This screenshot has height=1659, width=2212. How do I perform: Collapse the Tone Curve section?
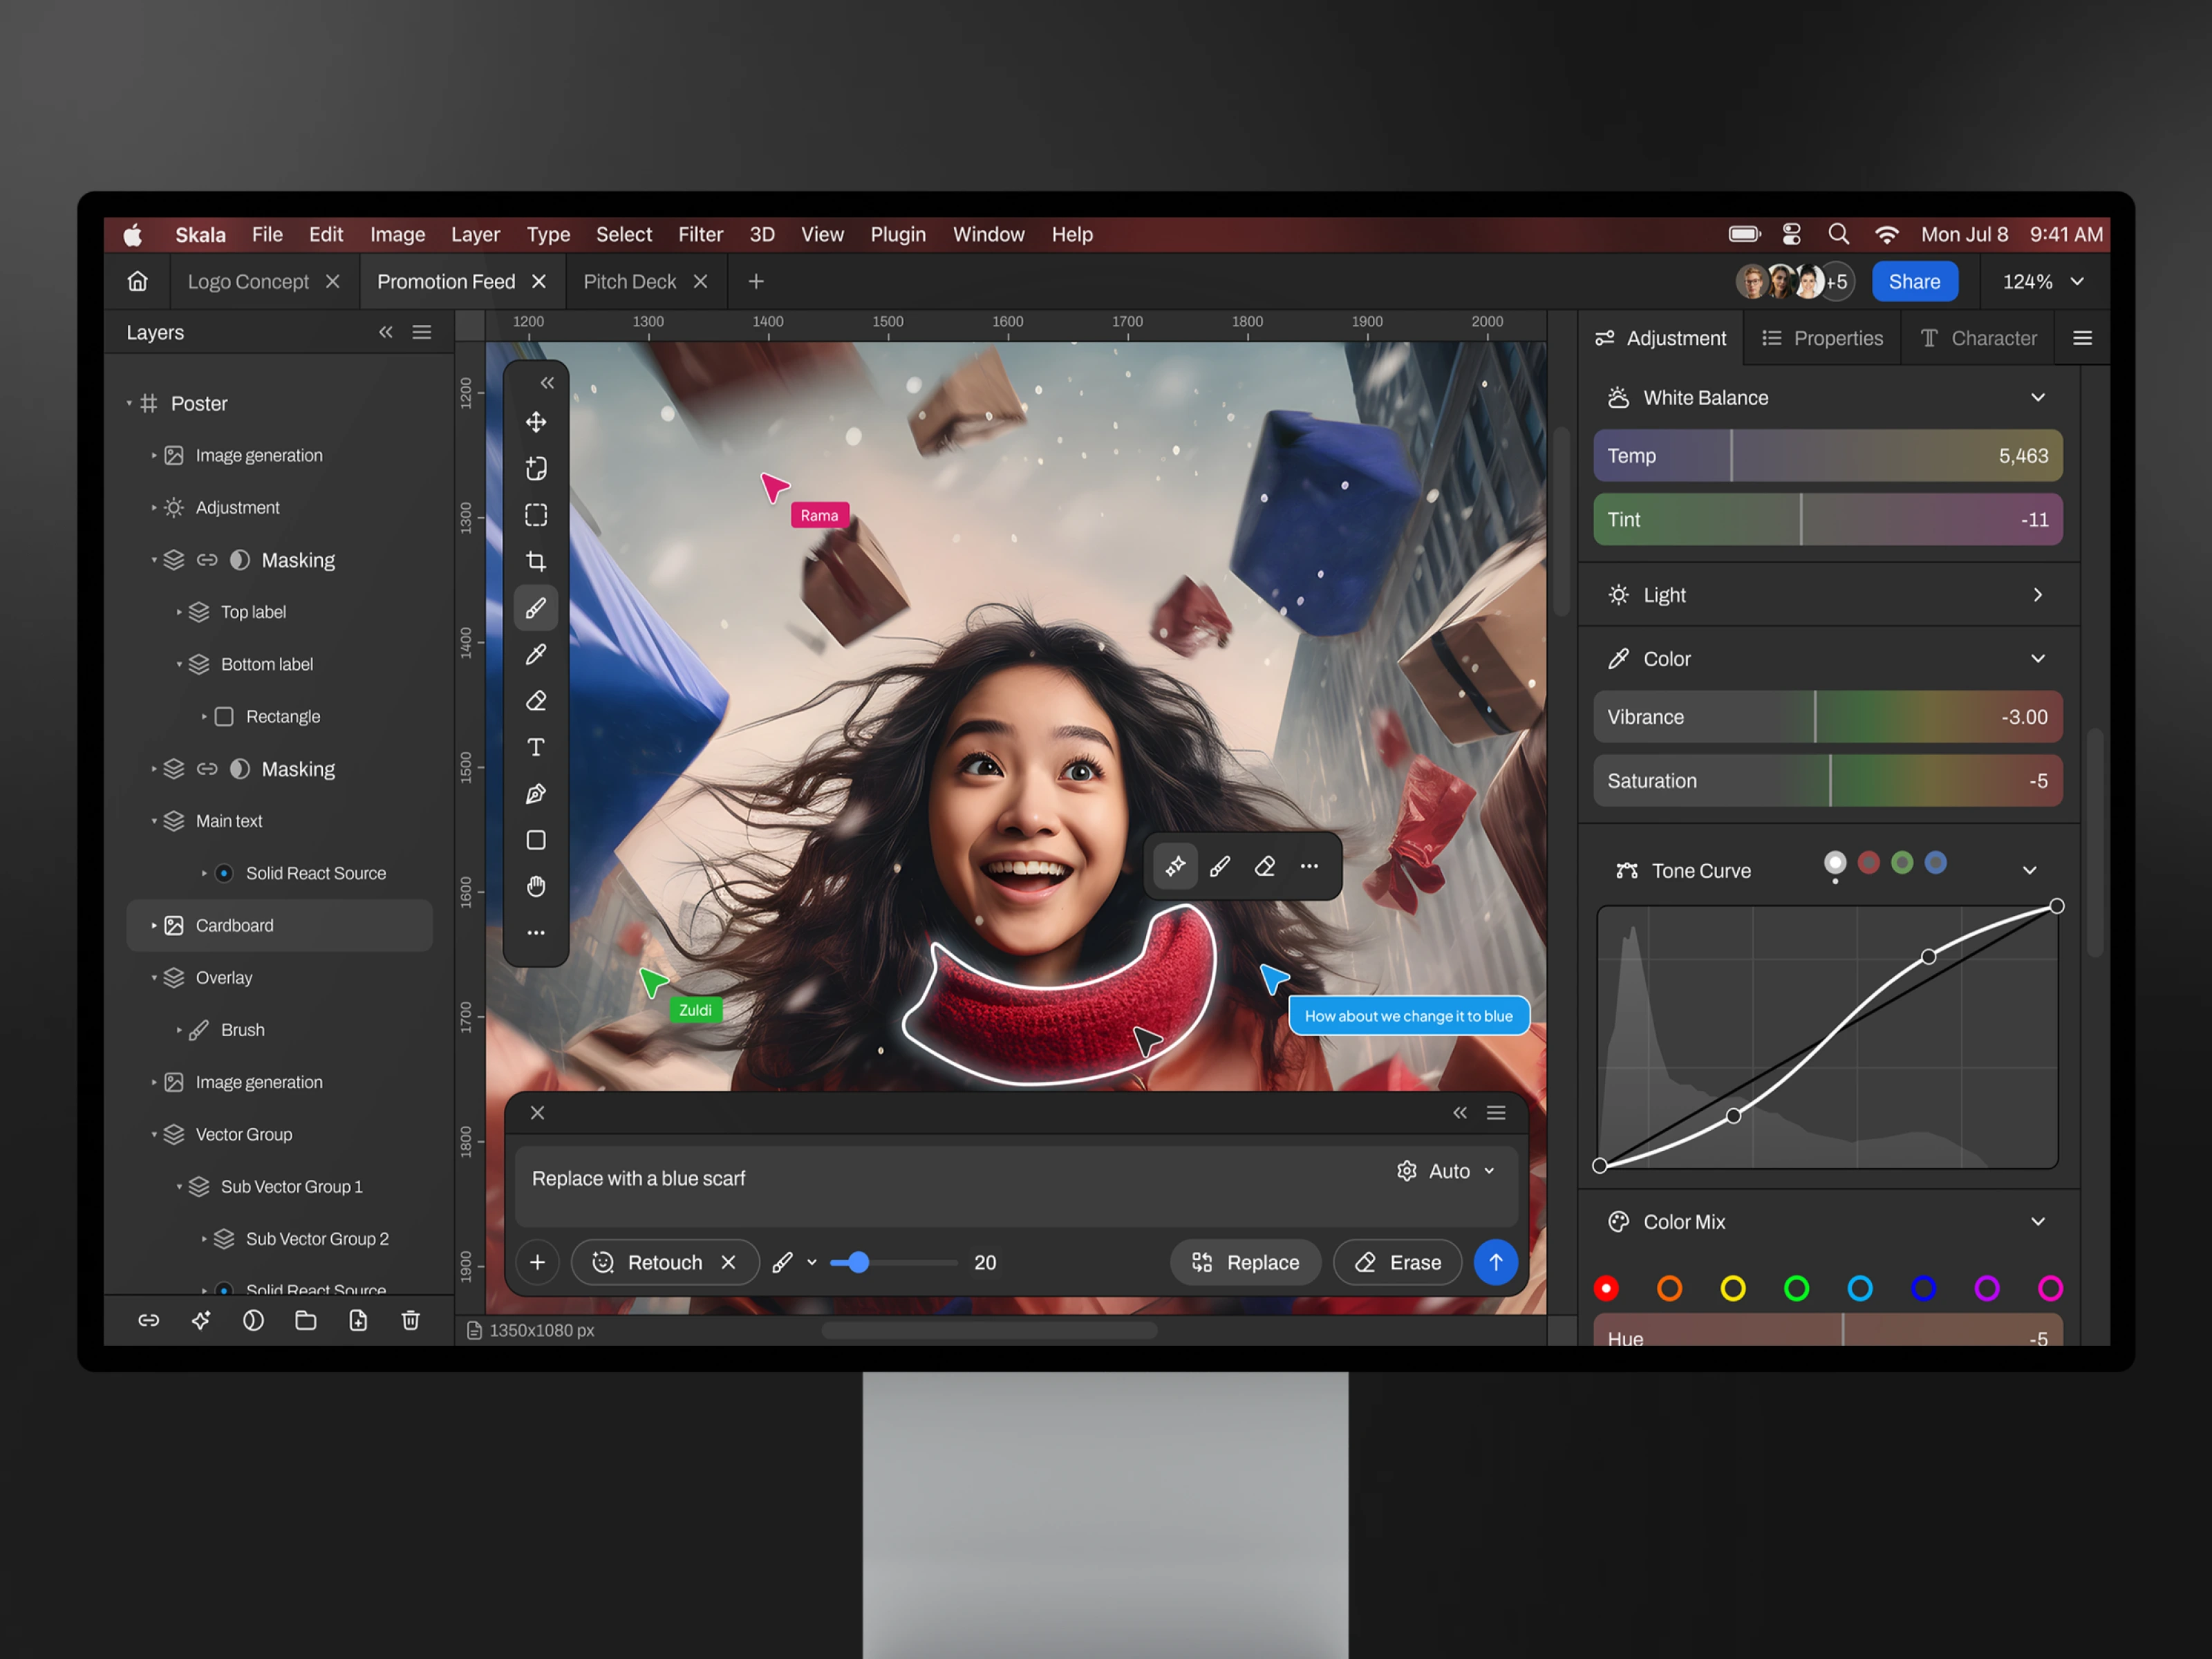coord(2030,870)
